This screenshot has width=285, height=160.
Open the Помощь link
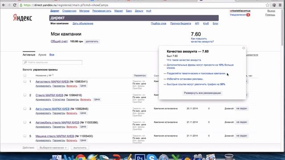tap(270, 15)
